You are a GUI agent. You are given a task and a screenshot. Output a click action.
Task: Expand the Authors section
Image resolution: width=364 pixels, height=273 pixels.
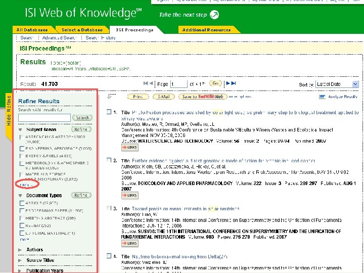pyautogui.click(x=20, y=250)
